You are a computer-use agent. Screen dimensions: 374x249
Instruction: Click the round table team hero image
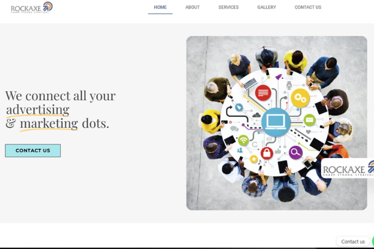(276, 123)
